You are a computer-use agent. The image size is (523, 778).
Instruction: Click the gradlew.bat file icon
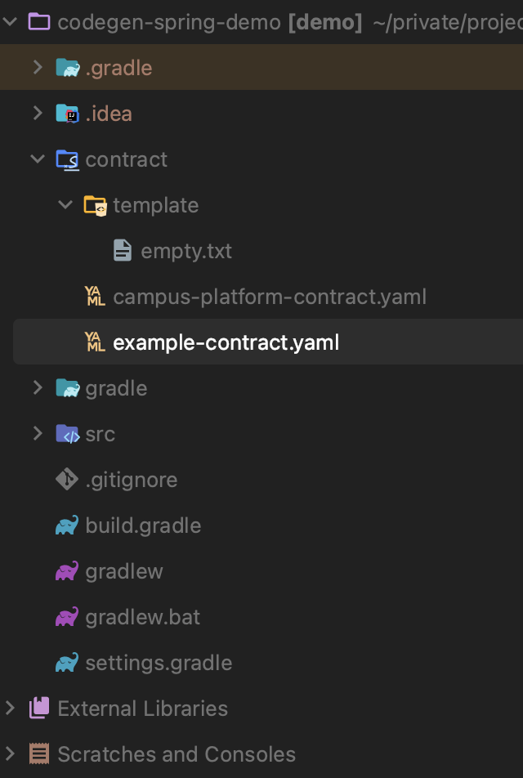[x=67, y=617]
